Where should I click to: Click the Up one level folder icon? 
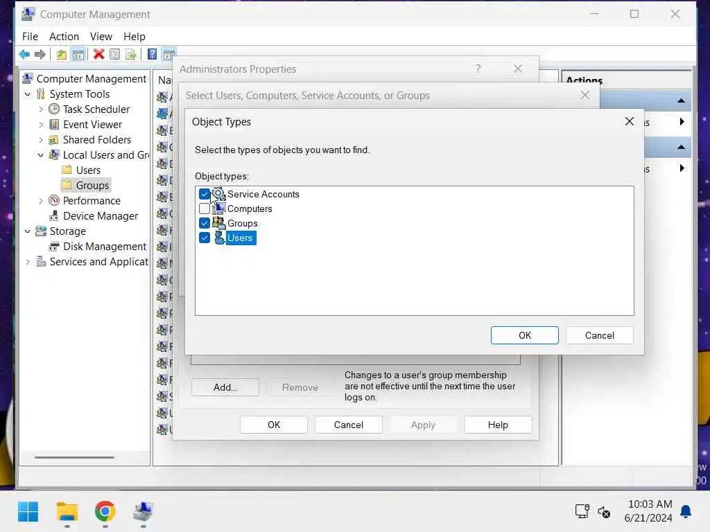click(62, 55)
